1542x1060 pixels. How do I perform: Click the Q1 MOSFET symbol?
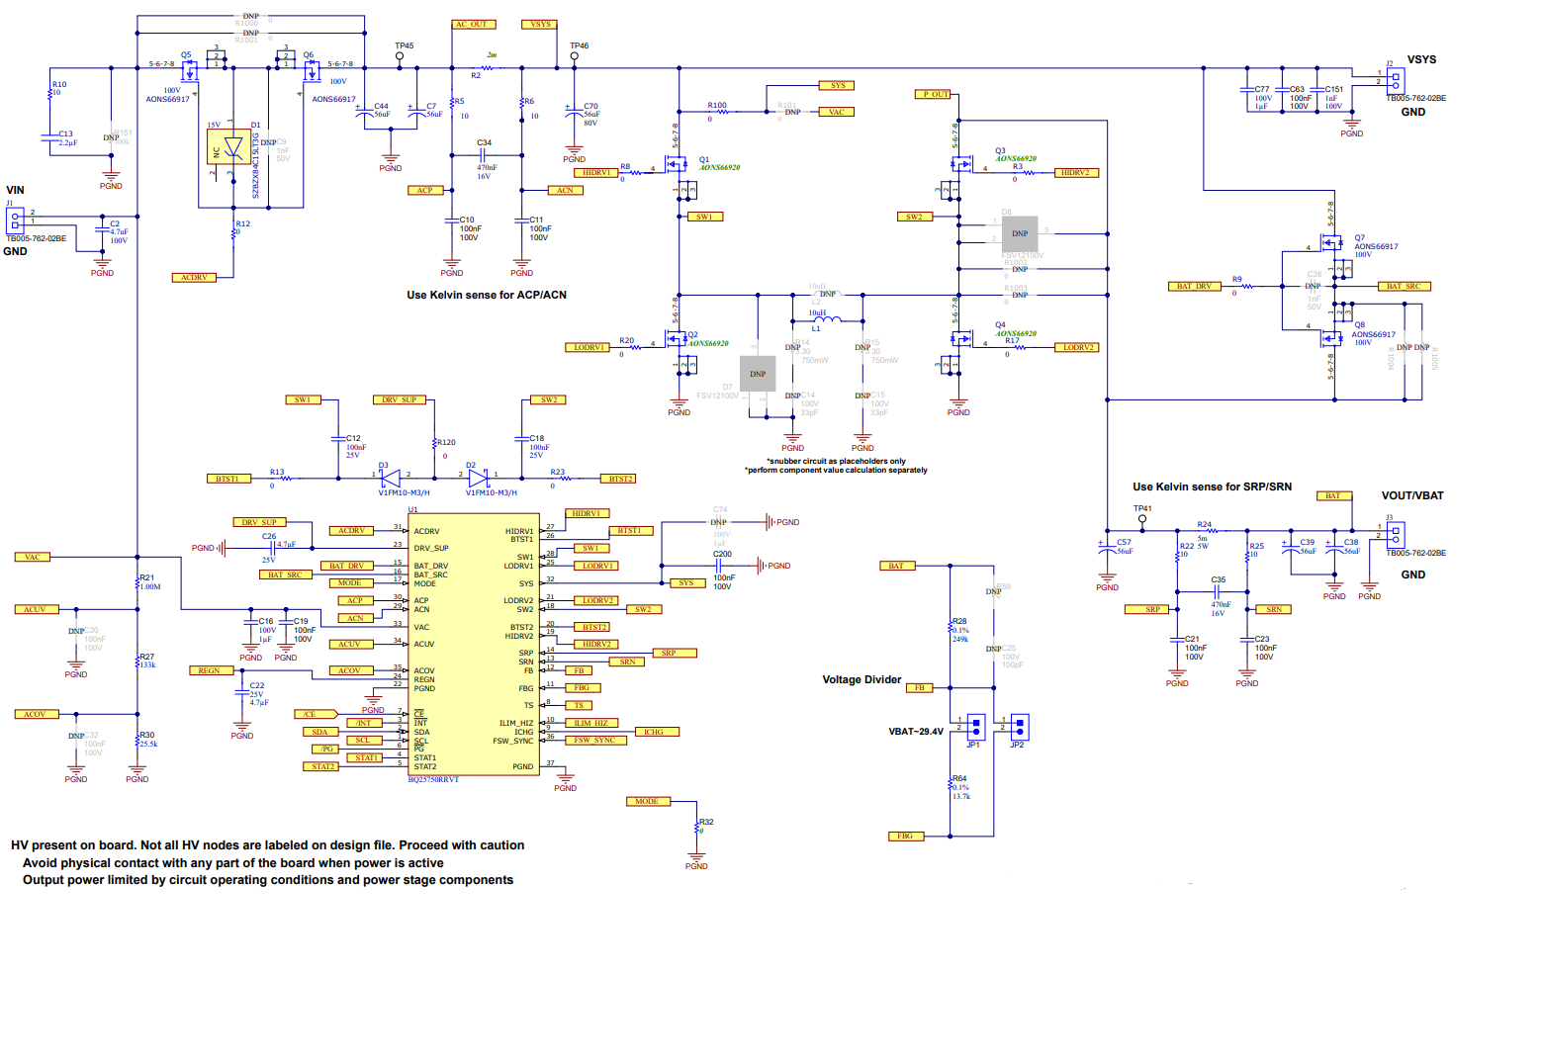pyautogui.click(x=679, y=165)
